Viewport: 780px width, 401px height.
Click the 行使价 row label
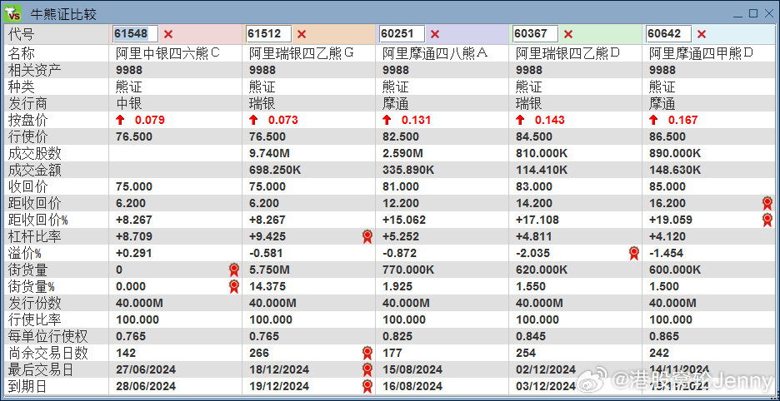[x=27, y=136]
